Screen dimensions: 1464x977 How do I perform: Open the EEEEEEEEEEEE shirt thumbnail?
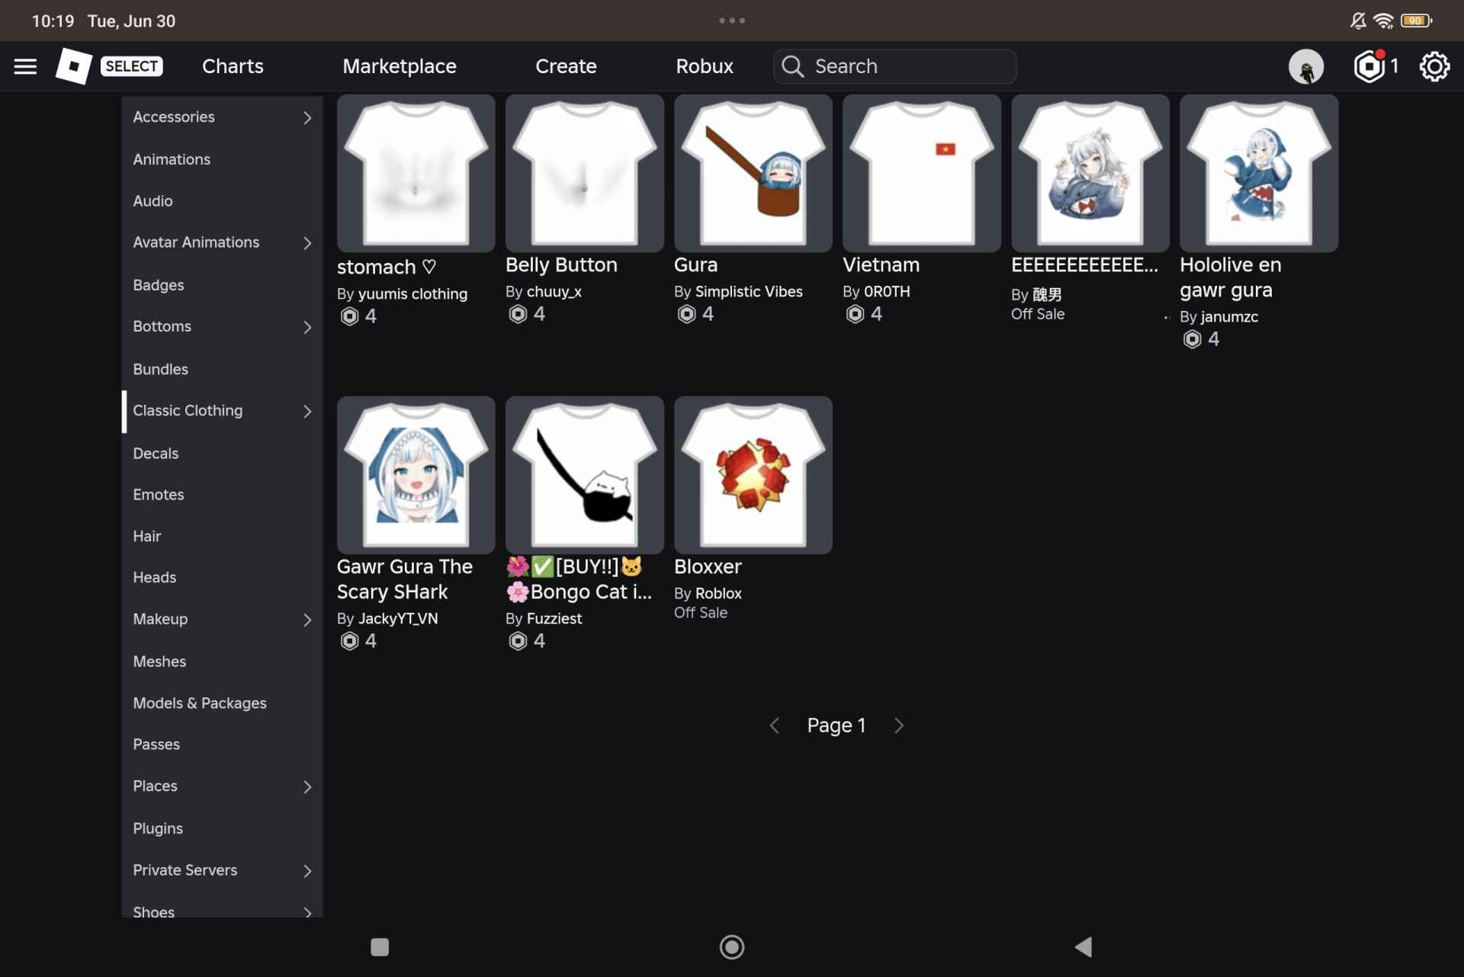coord(1090,173)
